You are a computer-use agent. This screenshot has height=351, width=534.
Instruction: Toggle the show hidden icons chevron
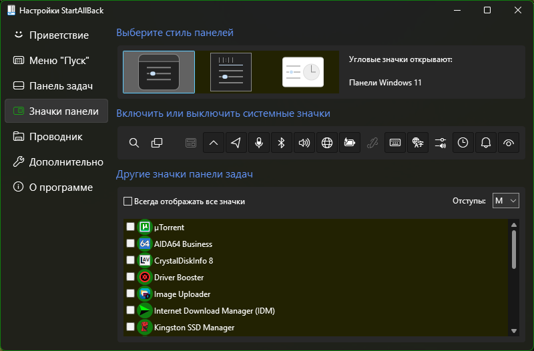[214, 143]
